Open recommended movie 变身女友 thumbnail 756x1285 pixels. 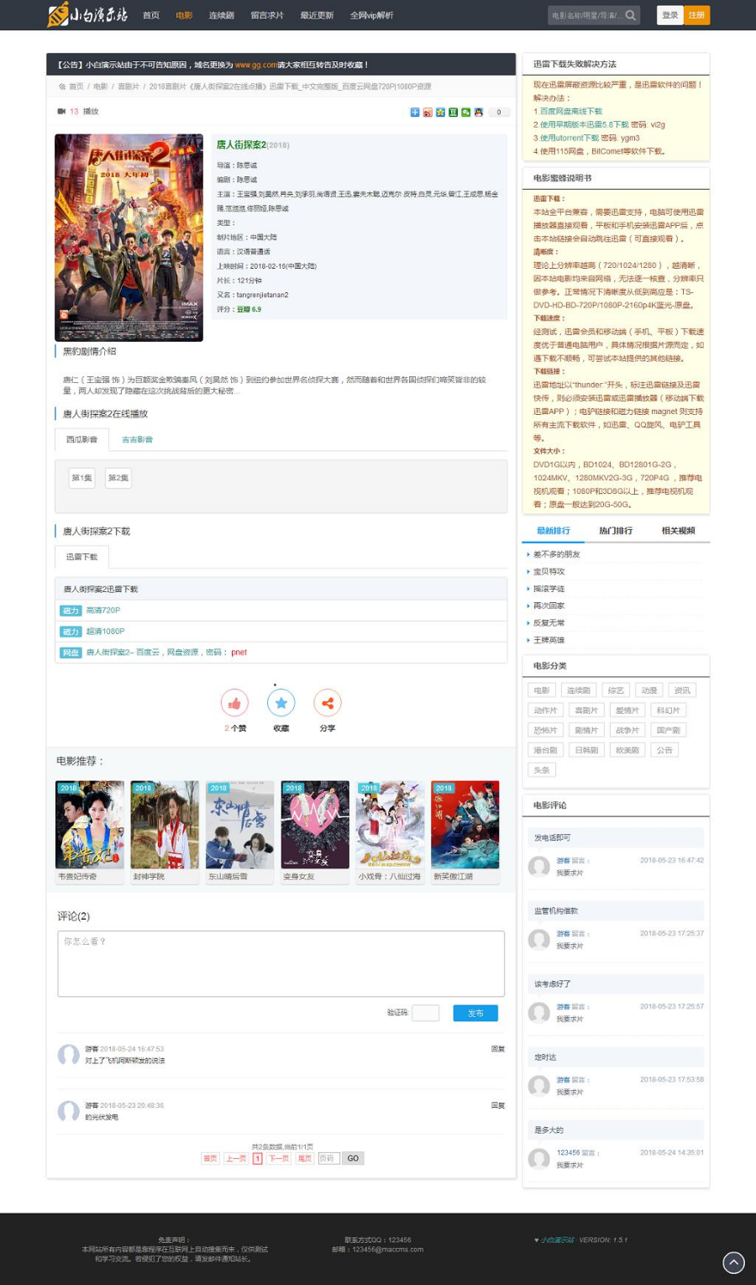(x=315, y=825)
